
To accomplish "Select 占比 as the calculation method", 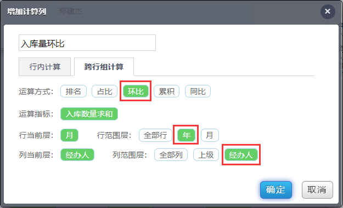I will [x=105, y=91].
